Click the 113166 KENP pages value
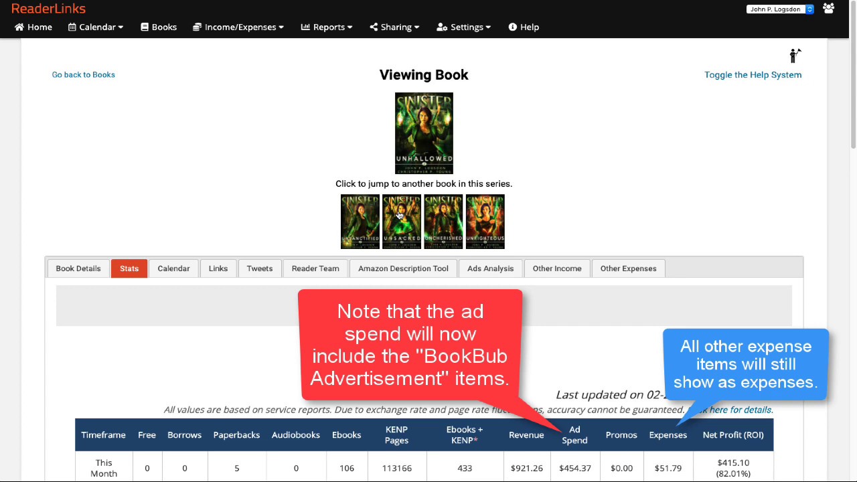857x482 pixels. [396, 468]
